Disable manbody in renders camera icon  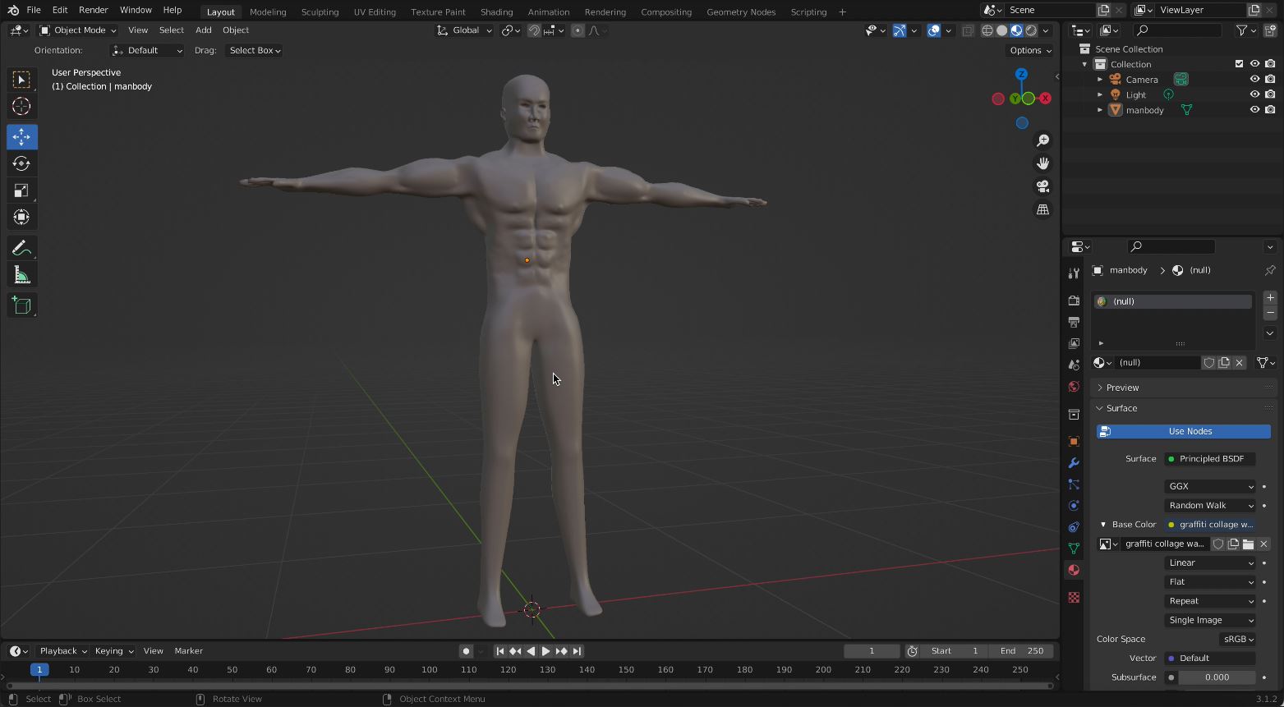pyautogui.click(x=1270, y=109)
